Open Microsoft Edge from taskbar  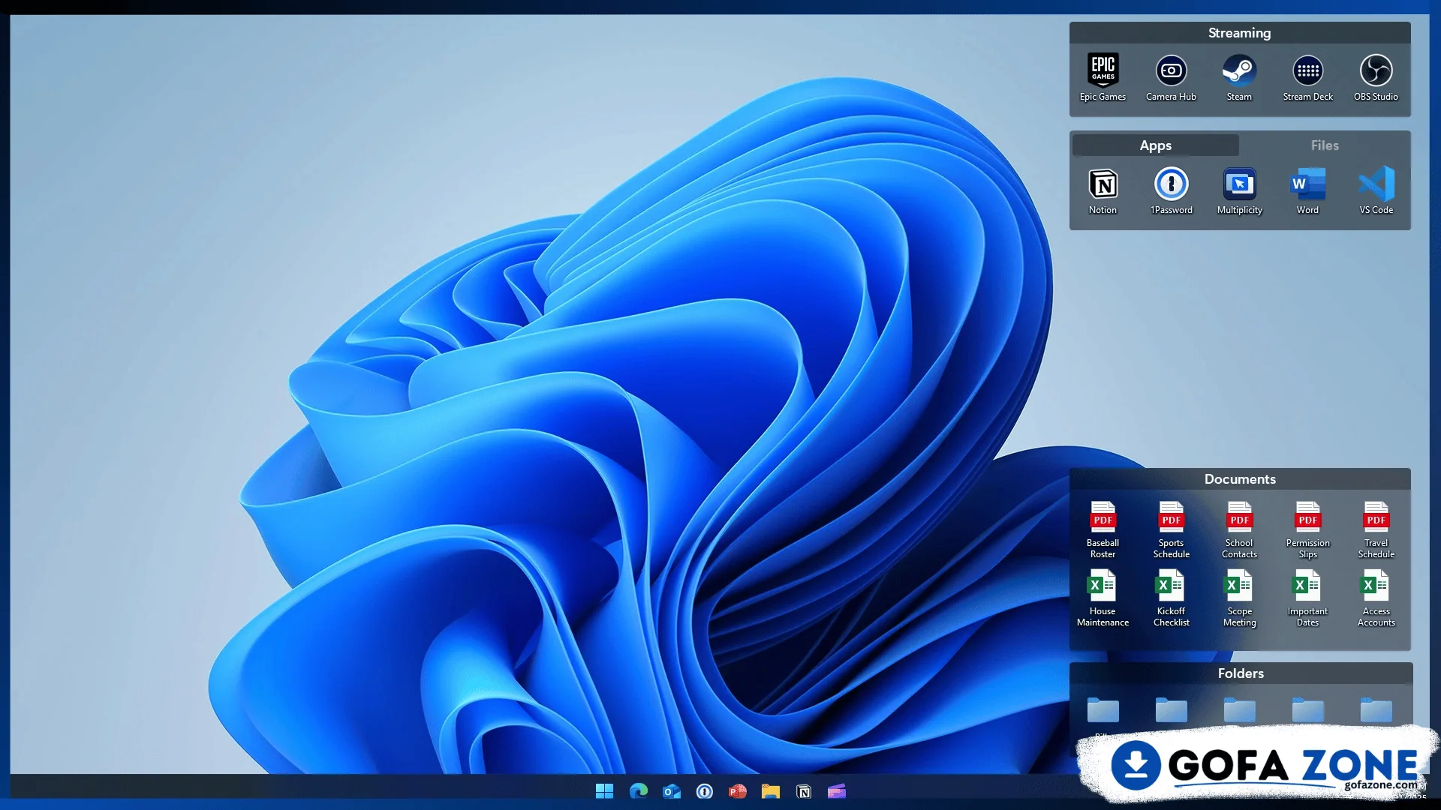click(638, 791)
